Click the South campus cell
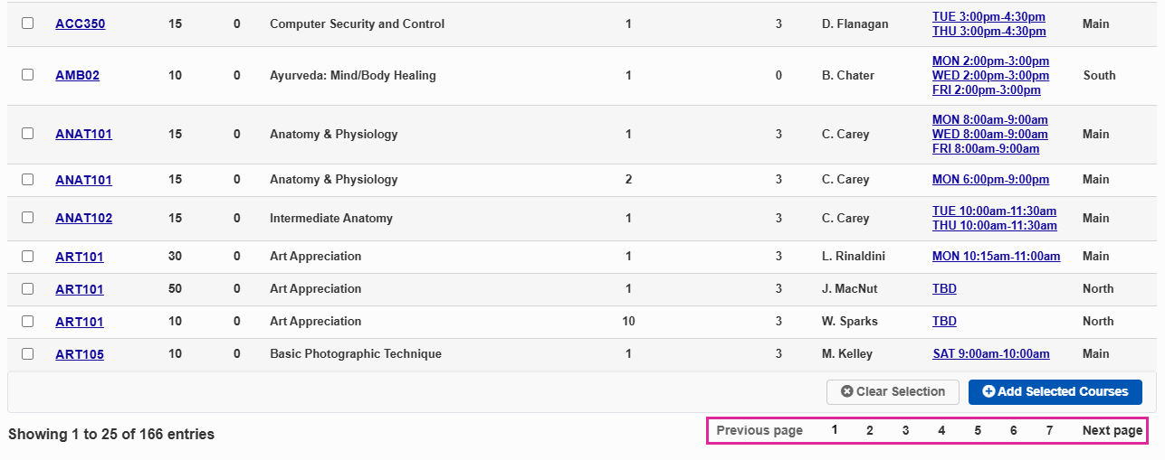The image size is (1165, 460). click(1099, 76)
